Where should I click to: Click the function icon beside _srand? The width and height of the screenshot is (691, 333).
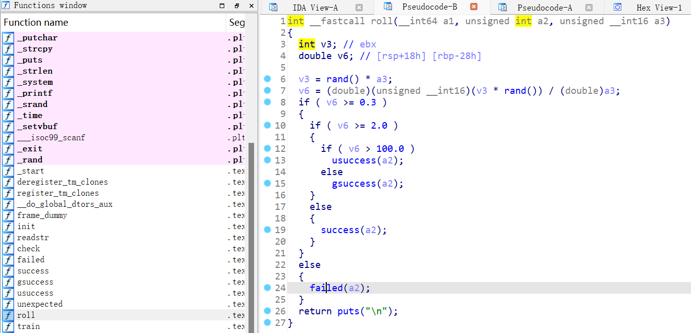point(8,104)
